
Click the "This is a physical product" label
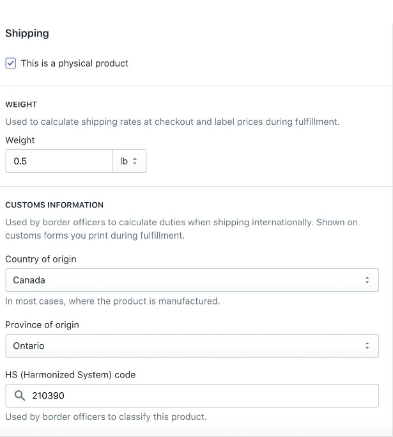click(x=75, y=63)
